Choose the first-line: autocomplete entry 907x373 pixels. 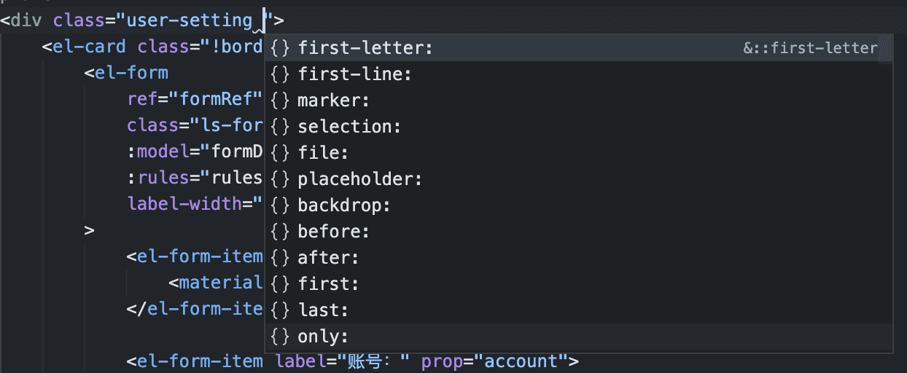tap(579, 74)
